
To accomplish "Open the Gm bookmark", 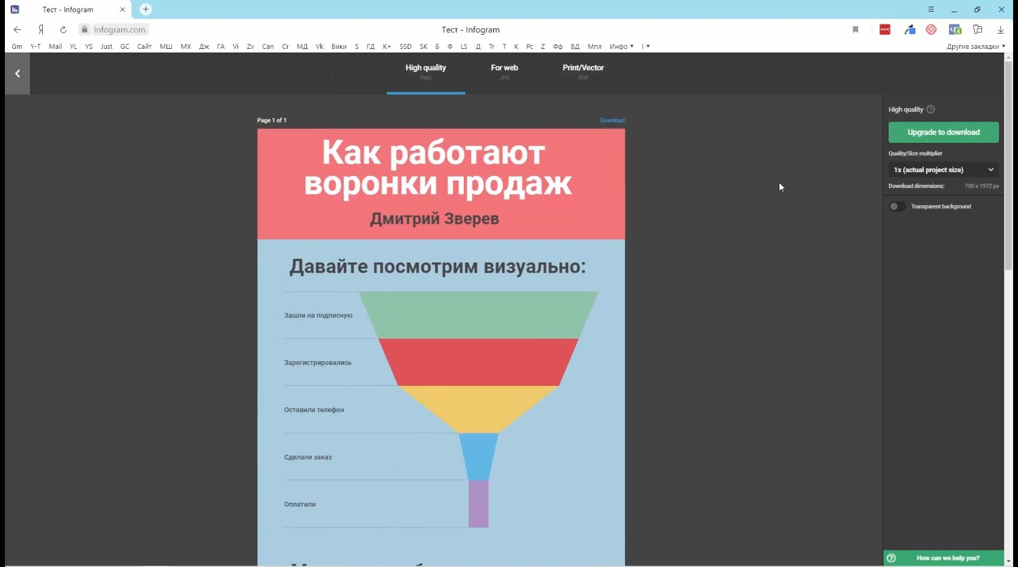I will click(x=17, y=46).
